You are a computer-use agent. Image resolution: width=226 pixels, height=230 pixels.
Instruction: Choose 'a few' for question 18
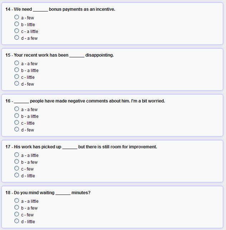coord(17,207)
